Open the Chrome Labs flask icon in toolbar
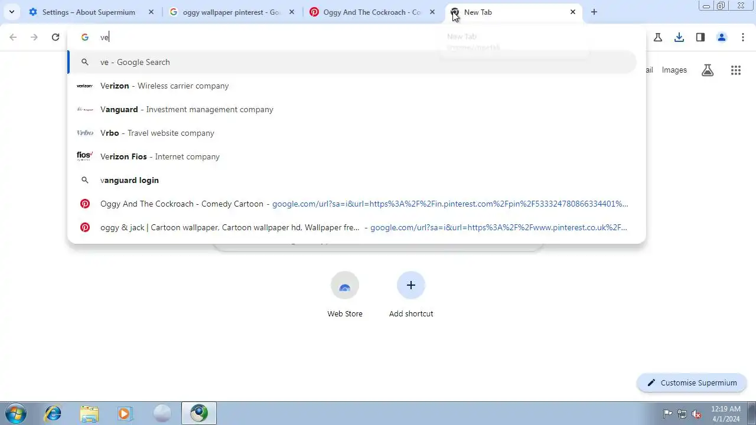This screenshot has width=756, height=425. (x=658, y=37)
